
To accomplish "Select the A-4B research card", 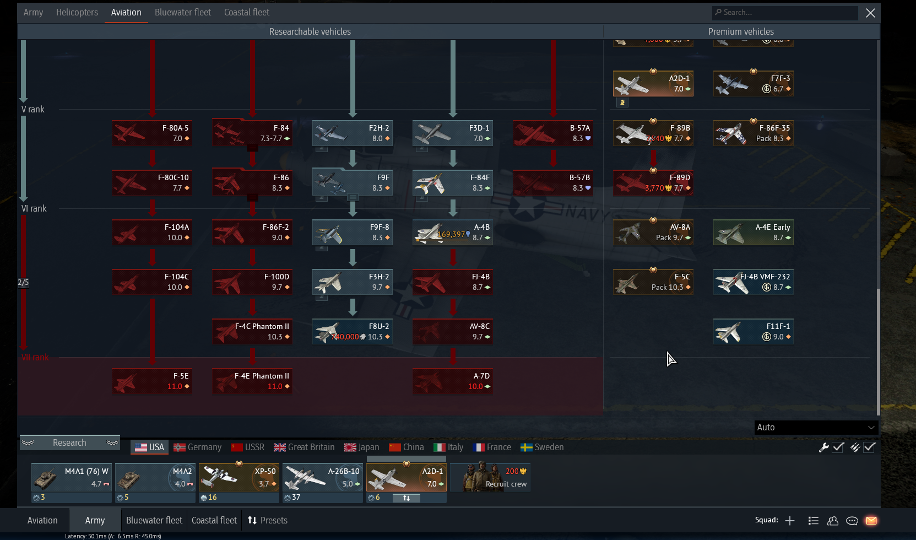I will point(453,233).
